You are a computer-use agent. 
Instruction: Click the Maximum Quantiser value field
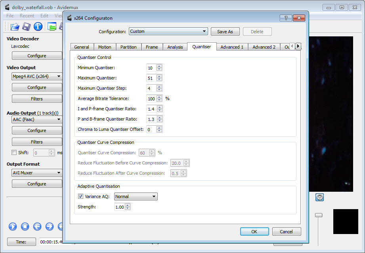click(x=151, y=78)
